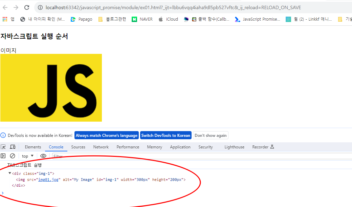Switch to the Console tab
Screen dimensions: 352x207
tap(56, 147)
